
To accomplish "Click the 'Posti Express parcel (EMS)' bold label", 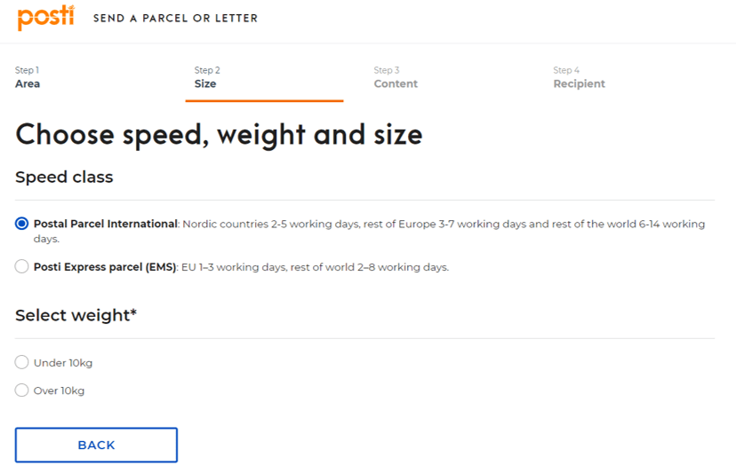I will point(105,266).
